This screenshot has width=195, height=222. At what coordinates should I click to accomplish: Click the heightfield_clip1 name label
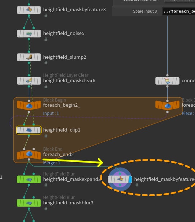tap(62, 130)
